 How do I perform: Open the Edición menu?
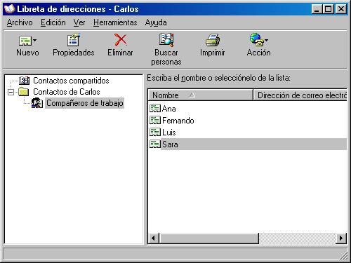(53, 22)
